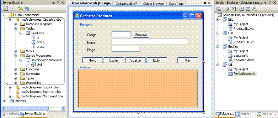Click the disabled Stop Refresh toolbar icon
The height and width of the screenshot is (118, 278).
tap(12, 8)
